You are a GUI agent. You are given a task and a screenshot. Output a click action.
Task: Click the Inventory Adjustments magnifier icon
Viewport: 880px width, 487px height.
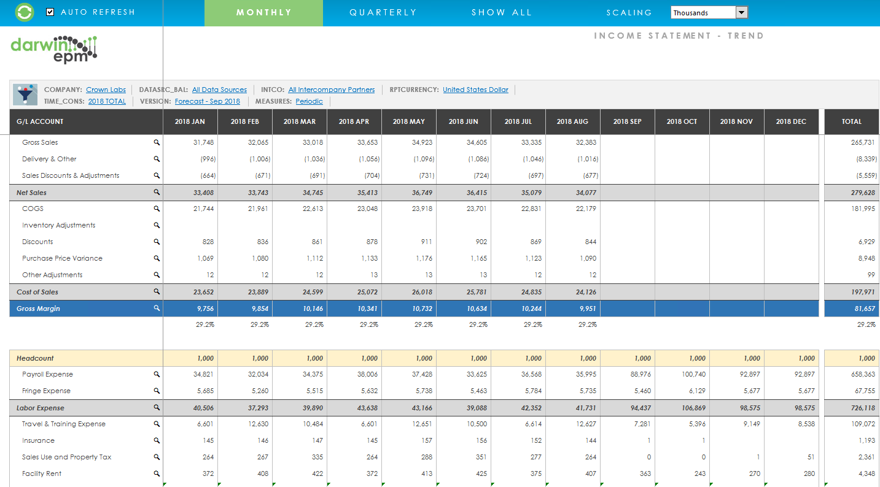pyautogui.click(x=157, y=225)
